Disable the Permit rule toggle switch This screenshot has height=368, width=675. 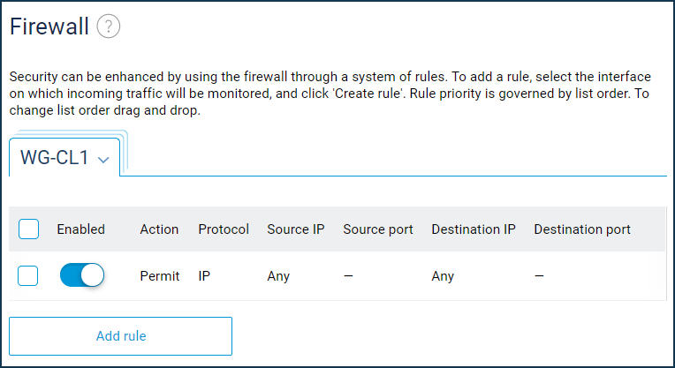[x=82, y=276]
